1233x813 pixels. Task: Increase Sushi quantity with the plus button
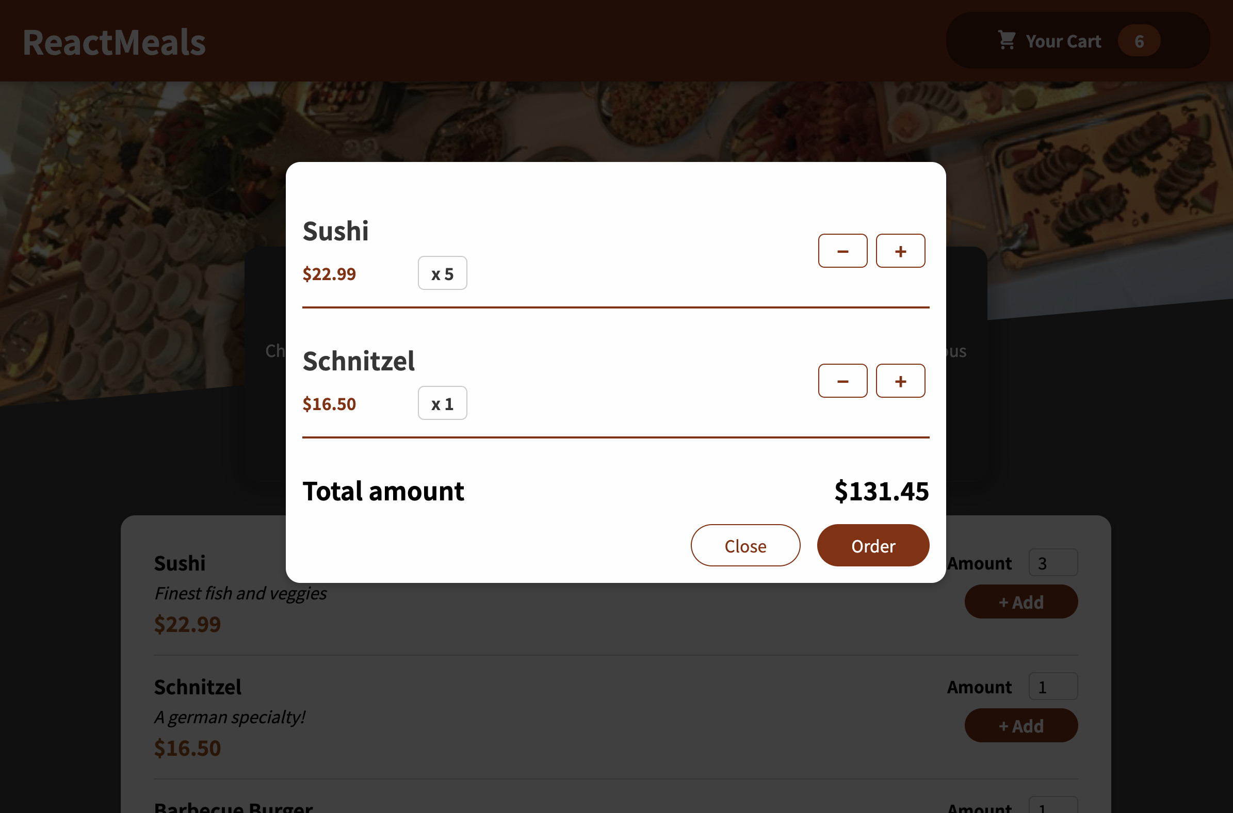tap(900, 250)
